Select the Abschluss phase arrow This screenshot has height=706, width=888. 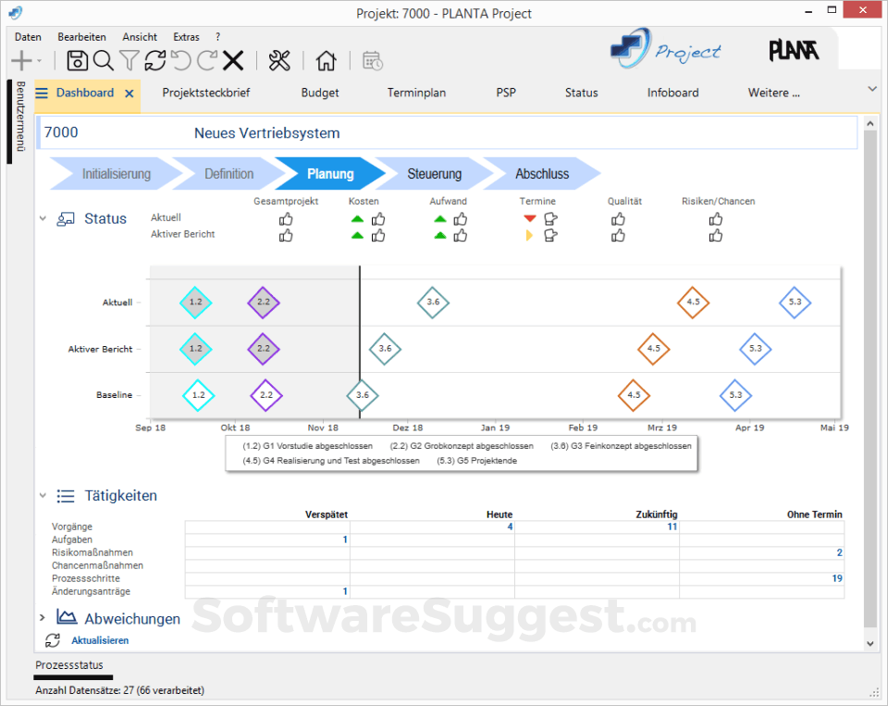[x=542, y=174]
